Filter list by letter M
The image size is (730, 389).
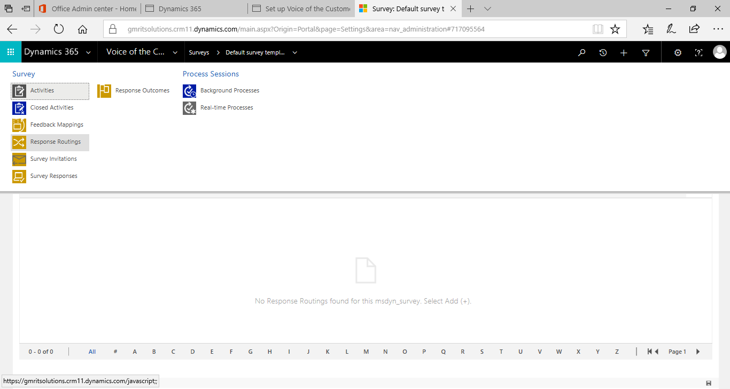click(x=366, y=352)
